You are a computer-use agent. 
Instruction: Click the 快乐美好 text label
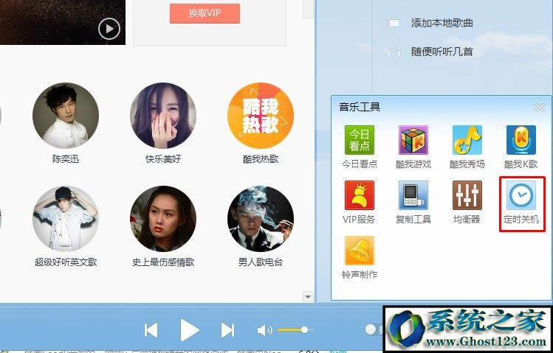point(163,159)
